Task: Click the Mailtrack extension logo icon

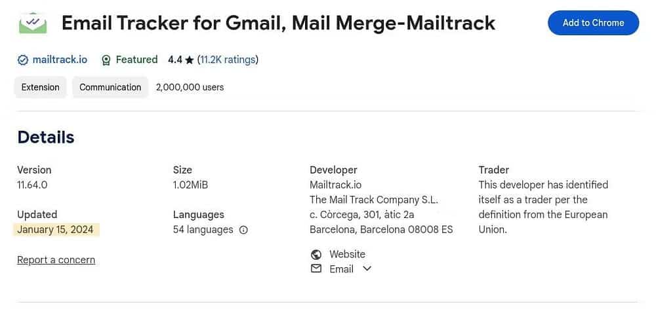Action: click(x=32, y=23)
